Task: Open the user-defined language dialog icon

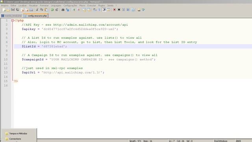Action: (x=109, y=10)
